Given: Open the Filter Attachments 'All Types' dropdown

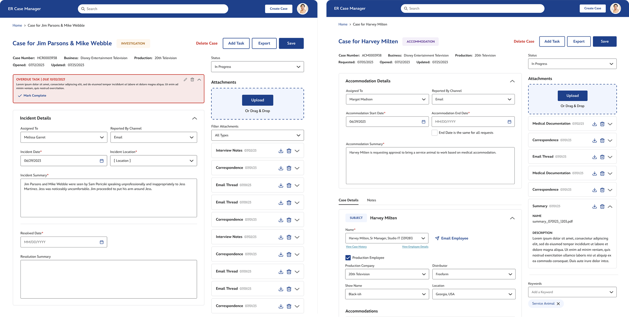Looking at the screenshot, I should (257, 135).
